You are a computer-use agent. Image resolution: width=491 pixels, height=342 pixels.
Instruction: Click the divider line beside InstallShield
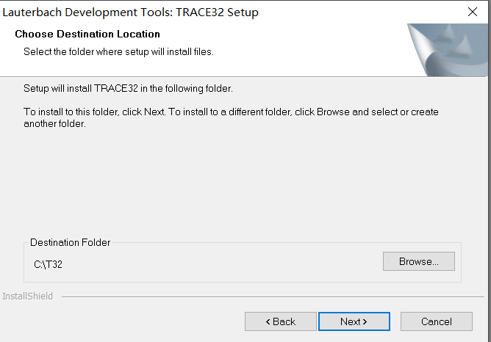pos(272,297)
